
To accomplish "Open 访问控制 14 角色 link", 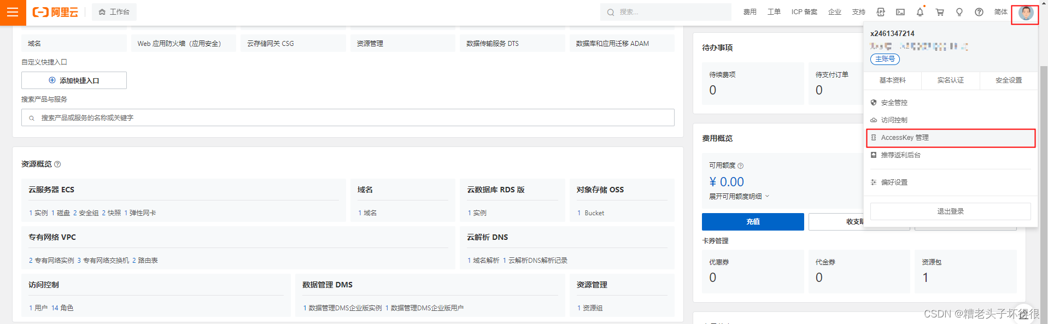I will (62, 308).
